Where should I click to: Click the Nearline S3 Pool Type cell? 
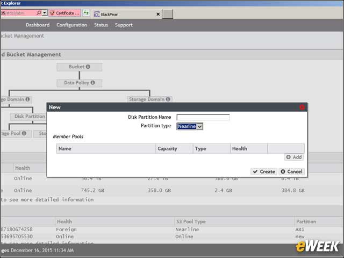(x=187, y=230)
